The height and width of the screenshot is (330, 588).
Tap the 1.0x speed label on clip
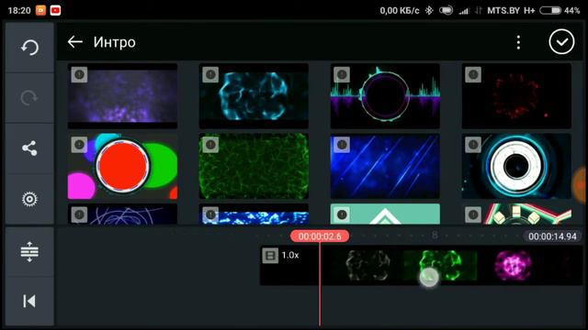coord(290,255)
